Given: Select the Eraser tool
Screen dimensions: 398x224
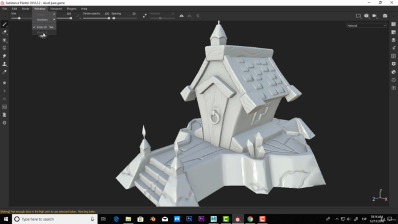Looking at the screenshot, I should coord(4,32).
